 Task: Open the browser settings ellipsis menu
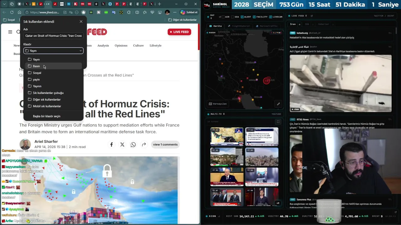tap(174, 12)
